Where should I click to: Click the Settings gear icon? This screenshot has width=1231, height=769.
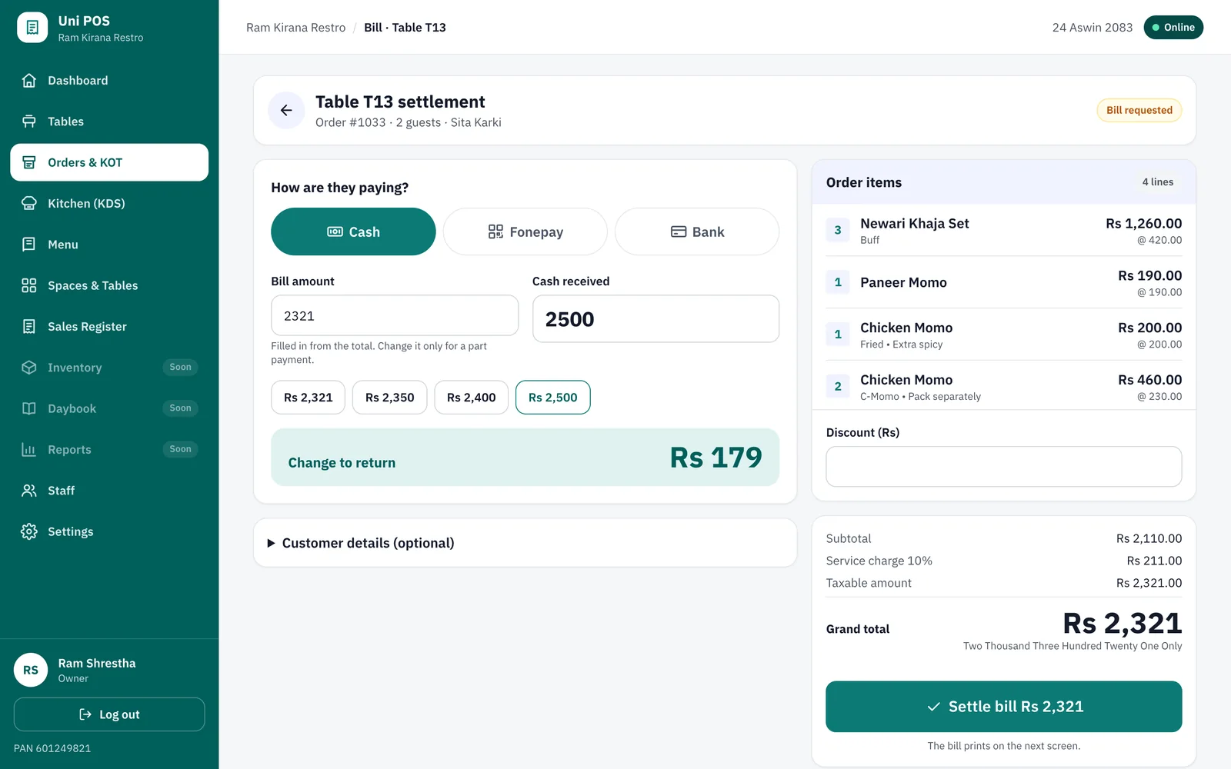click(29, 531)
